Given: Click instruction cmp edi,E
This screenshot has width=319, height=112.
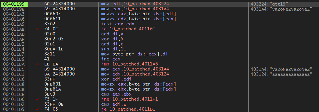Looking at the screenshot, I should 114,104.
